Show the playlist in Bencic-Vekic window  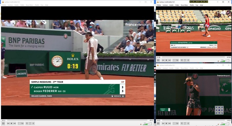click(182, 123)
